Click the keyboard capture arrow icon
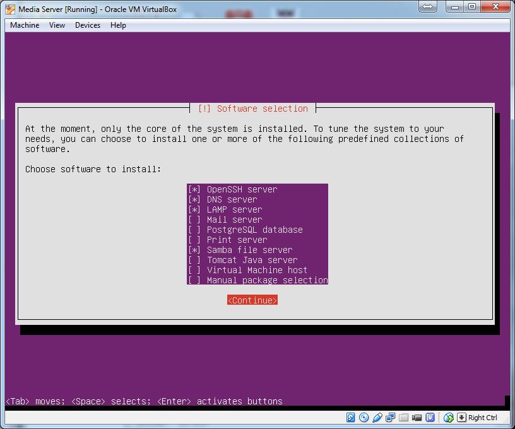This screenshot has height=429, width=515. [461, 418]
